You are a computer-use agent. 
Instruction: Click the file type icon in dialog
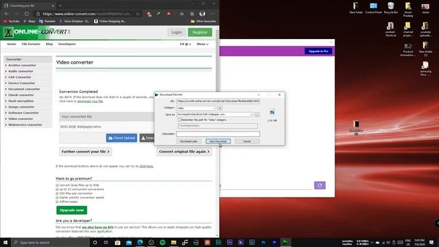coord(272,113)
